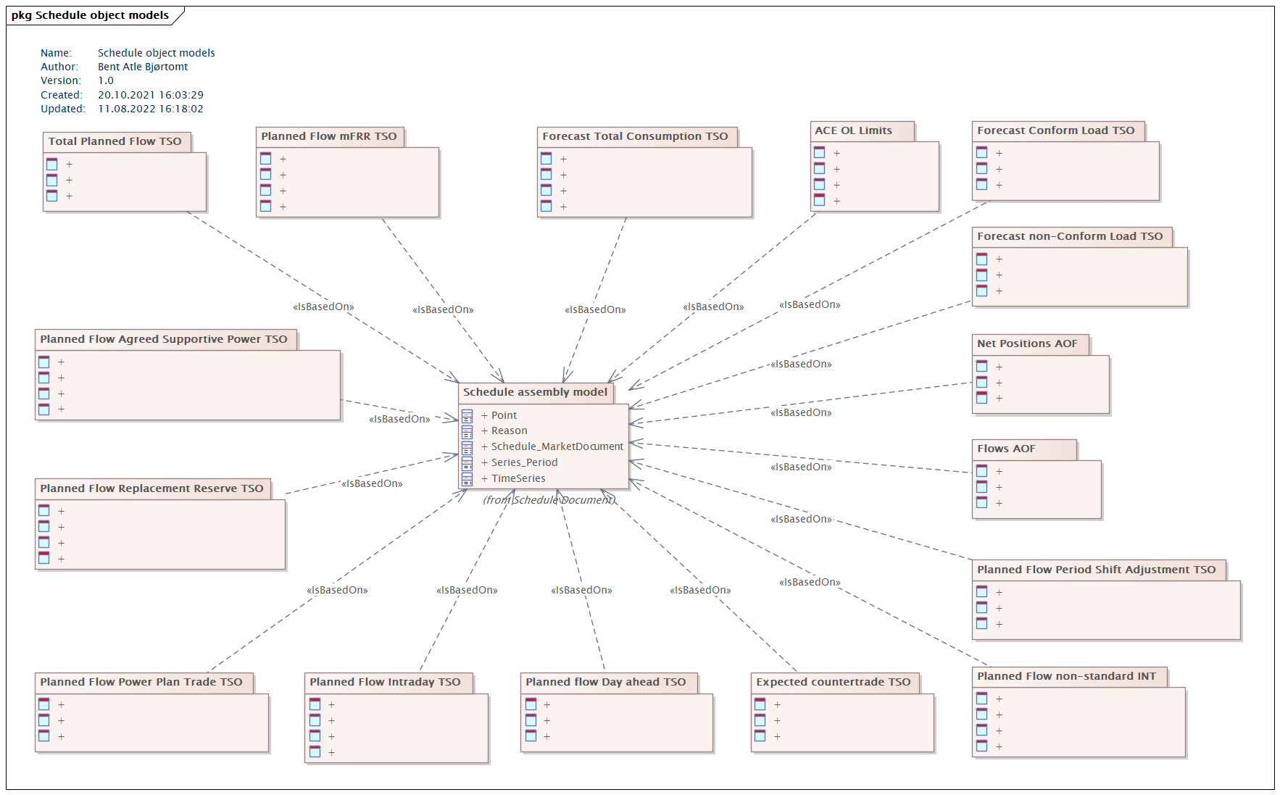Select the Expected countertrade TSO package title

point(834,682)
